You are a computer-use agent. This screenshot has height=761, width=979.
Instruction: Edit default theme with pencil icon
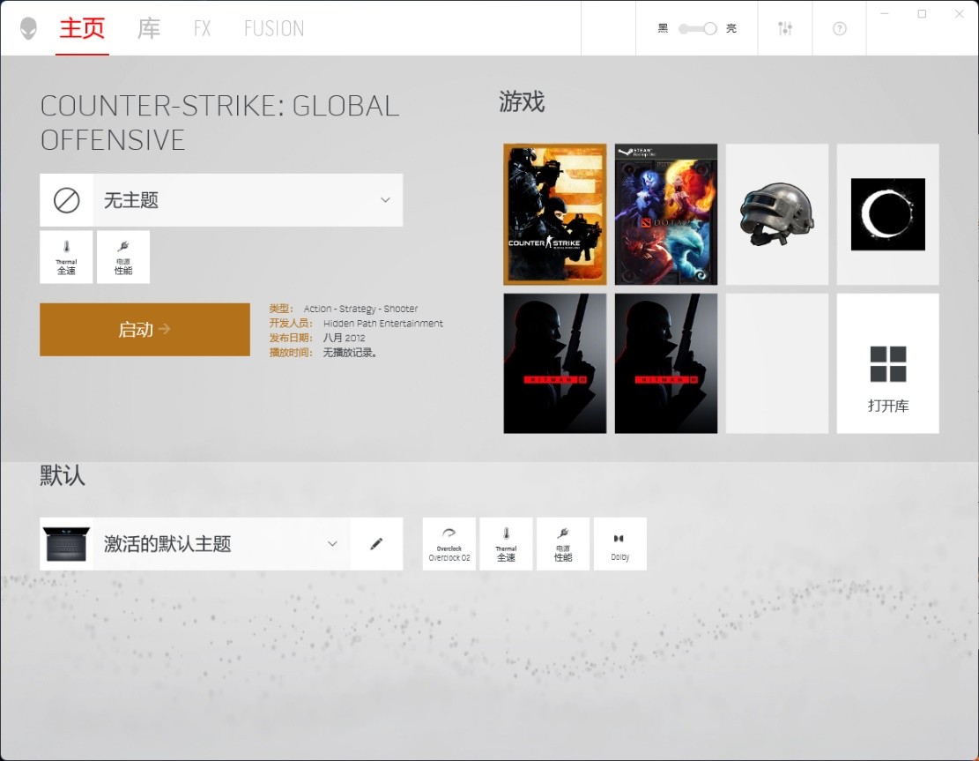(376, 543)
